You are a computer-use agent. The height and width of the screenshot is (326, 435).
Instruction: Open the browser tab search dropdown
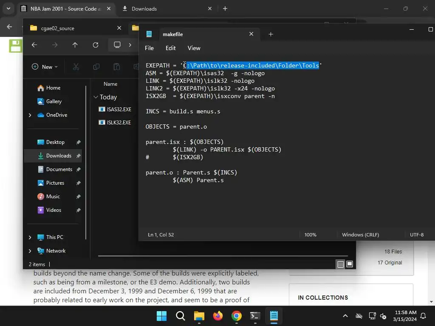pyautogui.click(x=8, y=8)
